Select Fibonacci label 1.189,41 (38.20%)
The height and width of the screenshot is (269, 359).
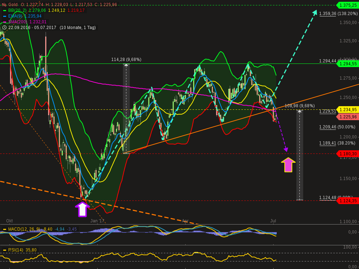coord(337,143)
